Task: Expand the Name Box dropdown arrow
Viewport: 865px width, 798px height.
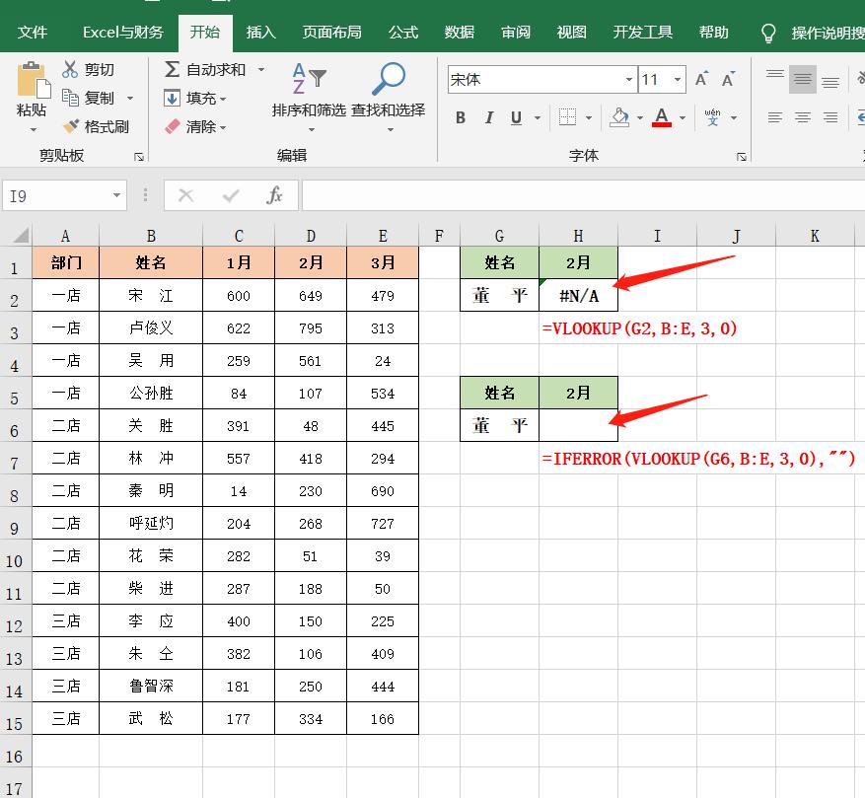Action: [116, 196]
